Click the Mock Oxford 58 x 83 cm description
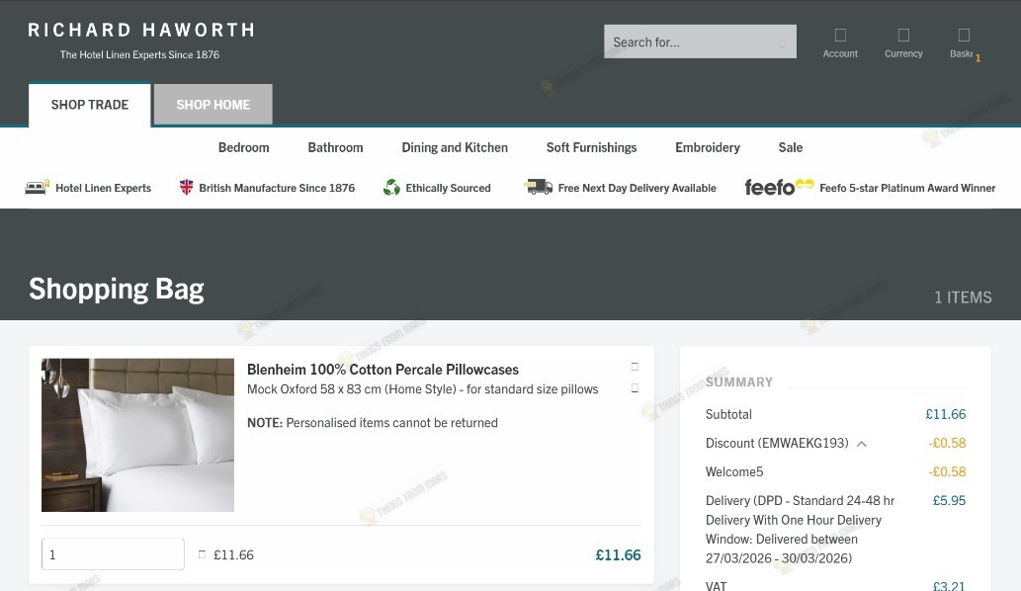The width and height of the screenshot is (1021, 591). click(423, 389)
